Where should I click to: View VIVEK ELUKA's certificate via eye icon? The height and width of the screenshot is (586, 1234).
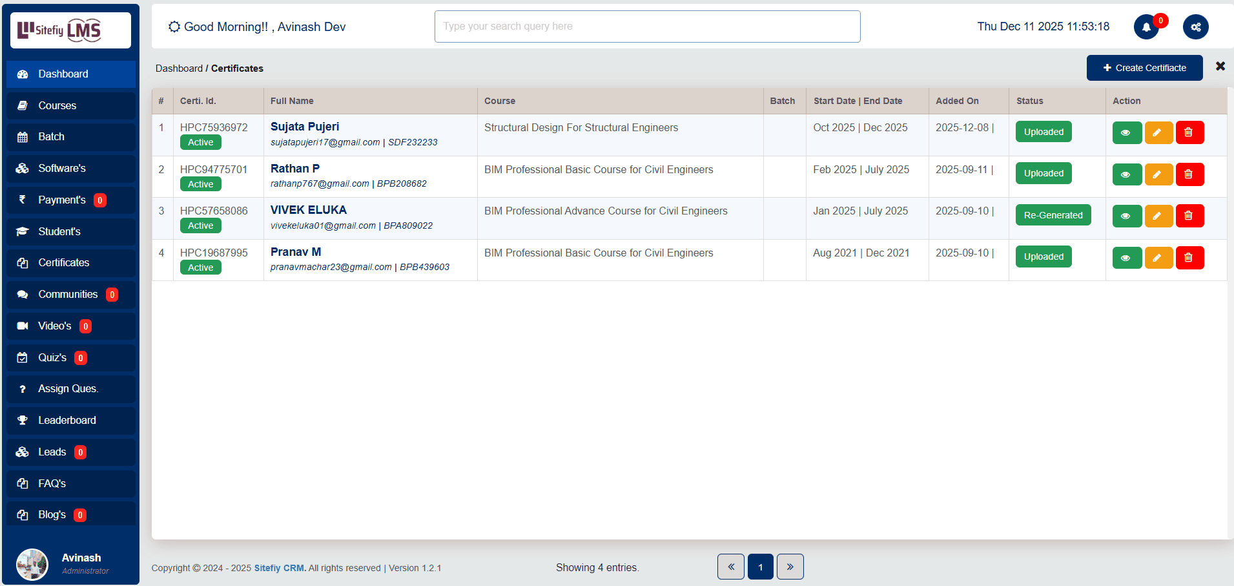click(x=1126, y=216)
